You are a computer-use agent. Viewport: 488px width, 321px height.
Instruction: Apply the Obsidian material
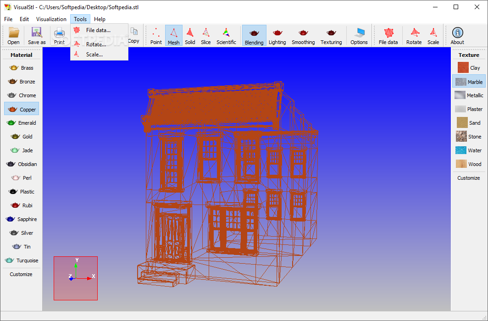coord(21,164)
